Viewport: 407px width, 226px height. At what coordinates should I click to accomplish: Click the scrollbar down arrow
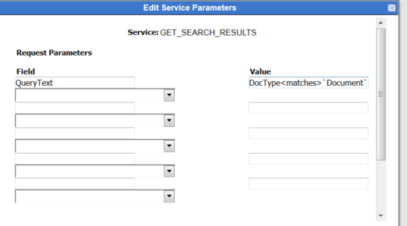coord(381,215)
